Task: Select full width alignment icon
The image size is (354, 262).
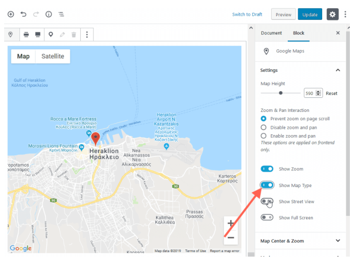Action: point(38,34)
